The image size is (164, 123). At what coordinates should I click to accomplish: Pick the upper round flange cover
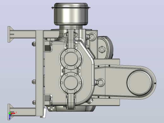[71, 59]
